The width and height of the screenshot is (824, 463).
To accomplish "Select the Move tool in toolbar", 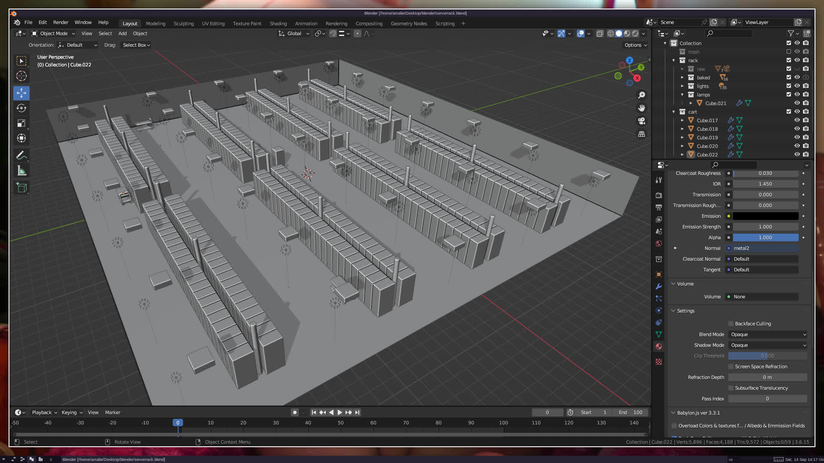I will click(x=21, y=93).
